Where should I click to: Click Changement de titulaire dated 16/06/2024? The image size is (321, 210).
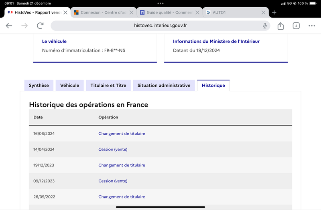coord(122,134)
